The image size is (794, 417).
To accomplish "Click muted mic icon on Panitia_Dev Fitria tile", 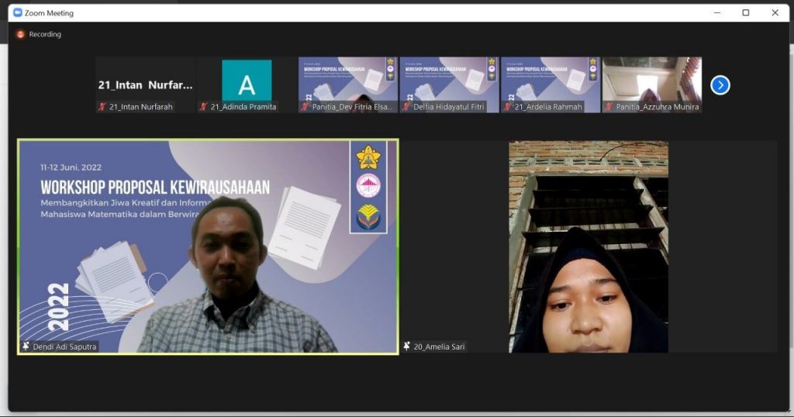I will pyautogui.click(x=306, y=107).
